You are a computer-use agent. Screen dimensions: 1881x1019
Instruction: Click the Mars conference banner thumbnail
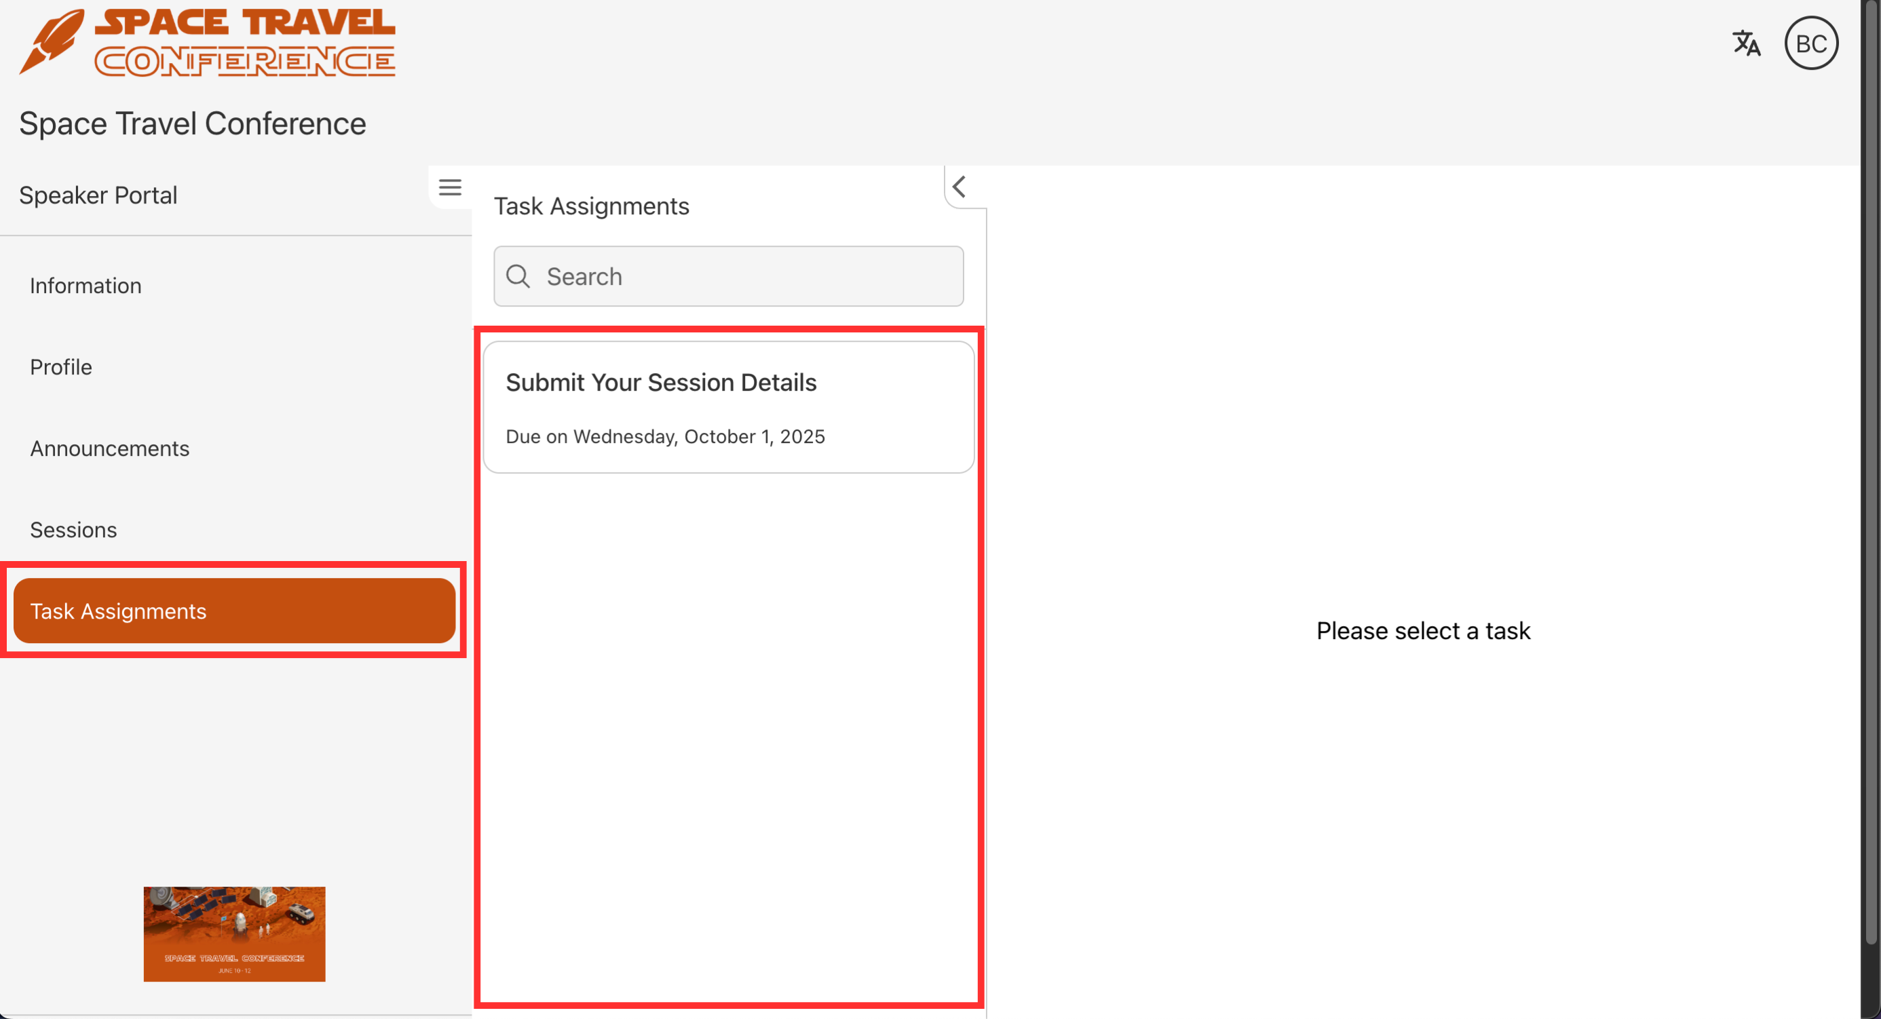click(x=233, y=934)
